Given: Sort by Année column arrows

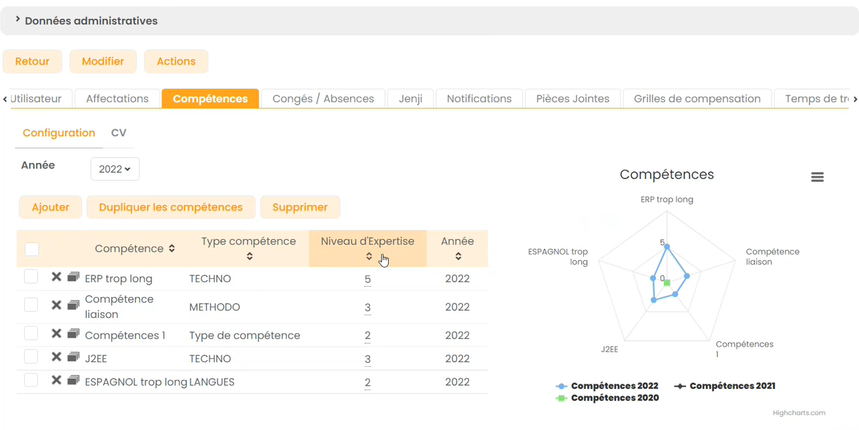Looking at the screenshot, I should pos(458,256).
